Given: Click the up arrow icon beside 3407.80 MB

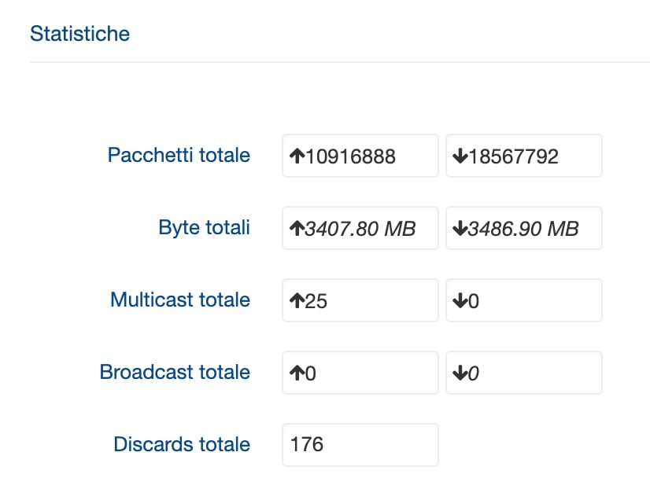Looking at the screenshot, I should [x=297, y=229].
